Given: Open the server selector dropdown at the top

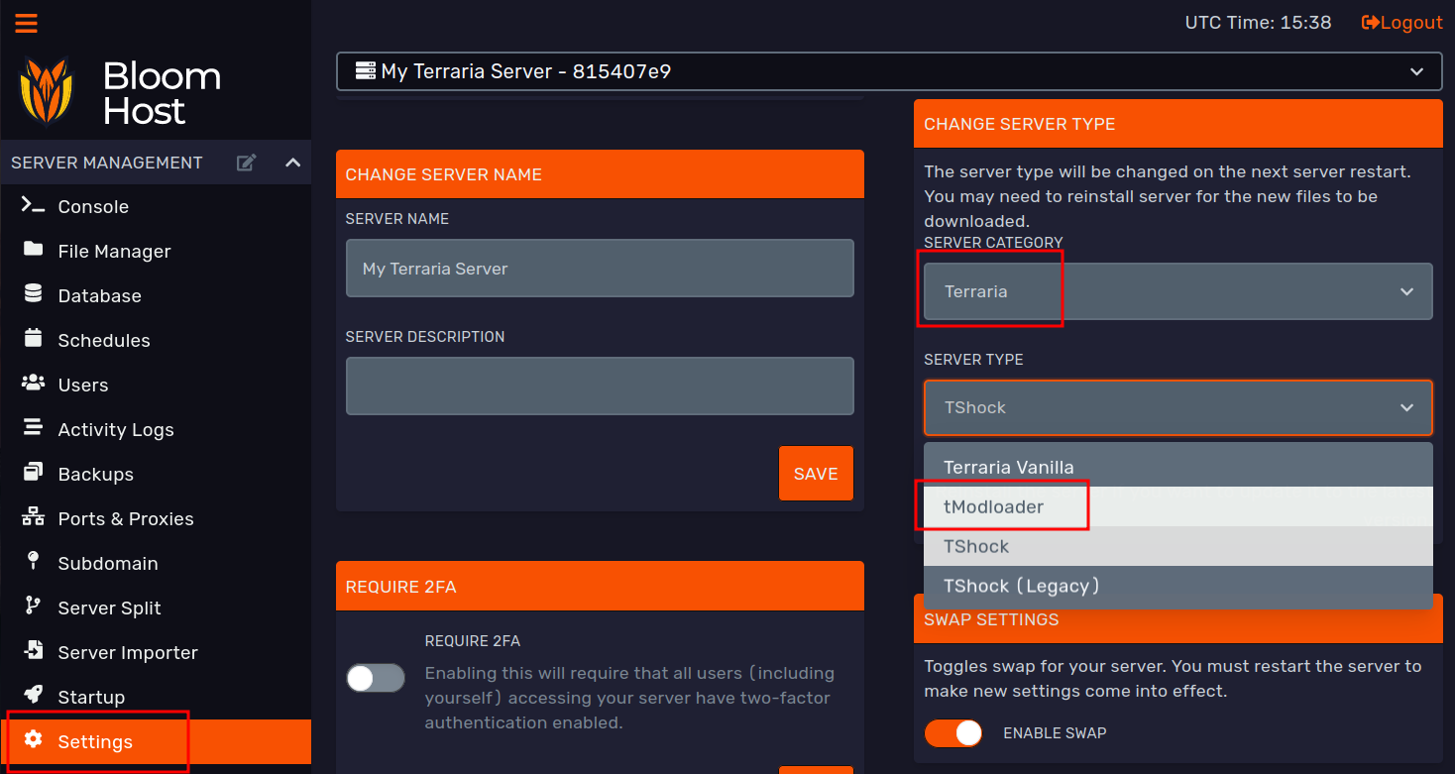Looking at the screenshot, I should point(889,70).
